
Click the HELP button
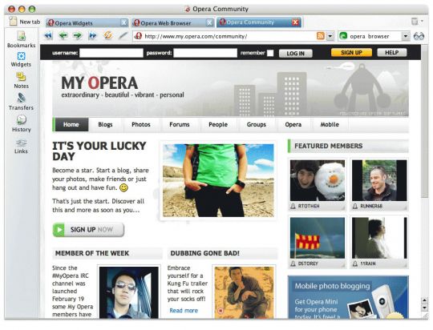[x=391, y=52]
